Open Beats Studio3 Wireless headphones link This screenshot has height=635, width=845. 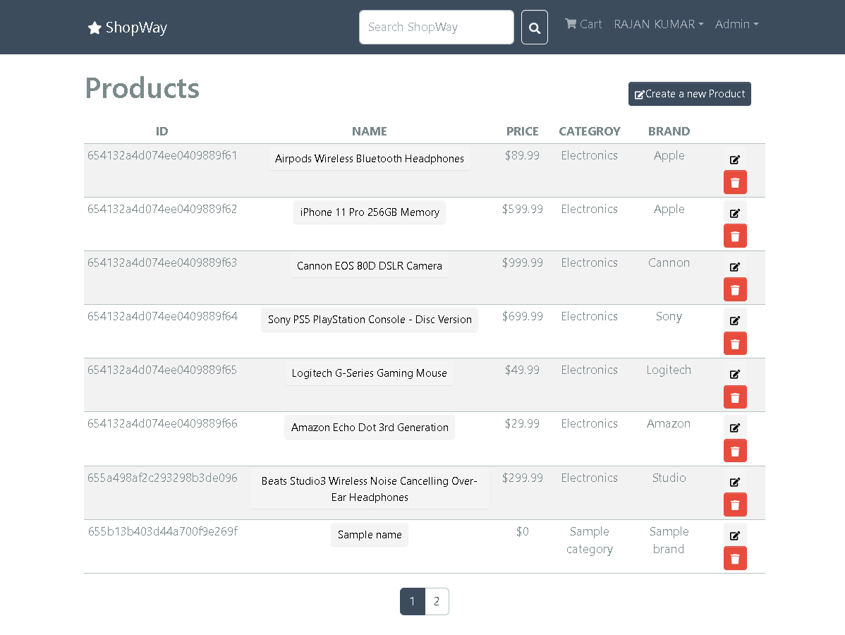pos(369,489)
